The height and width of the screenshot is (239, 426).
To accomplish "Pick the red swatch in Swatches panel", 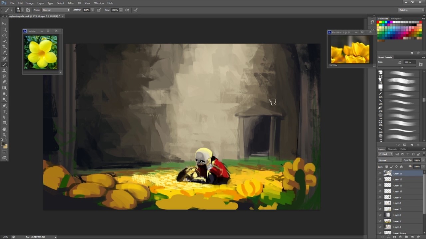I will pos(378,22).
